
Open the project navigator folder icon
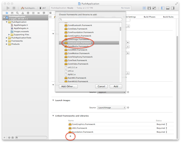click(x=7, y=13)
